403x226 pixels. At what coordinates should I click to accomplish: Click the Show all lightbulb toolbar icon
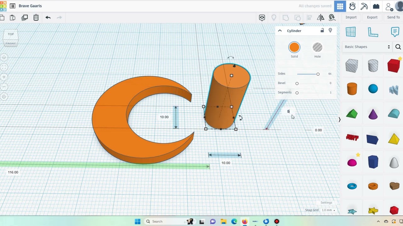point(274,18)
